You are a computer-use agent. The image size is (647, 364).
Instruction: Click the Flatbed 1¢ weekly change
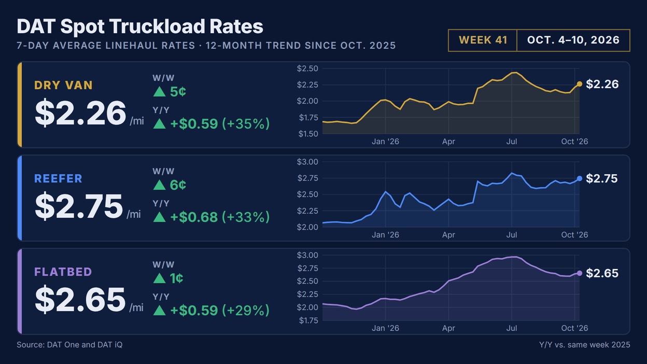coord(177,278)
